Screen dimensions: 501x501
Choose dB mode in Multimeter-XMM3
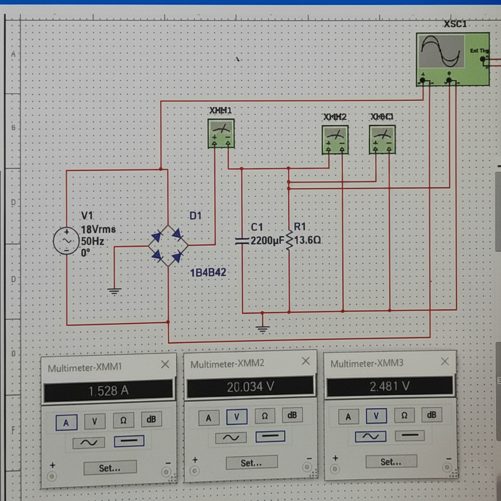[x=432, y=415]
